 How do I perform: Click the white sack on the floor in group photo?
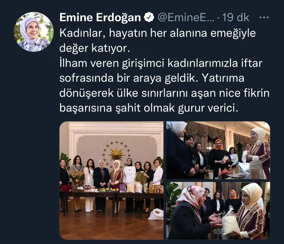(156, 214)
